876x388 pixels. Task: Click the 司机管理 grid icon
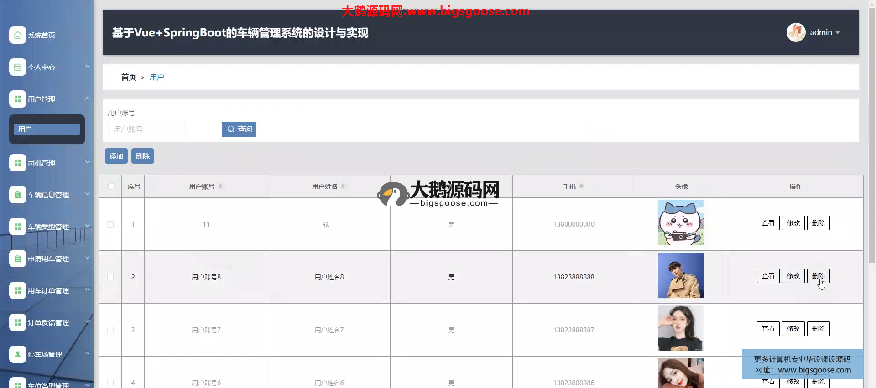coord(17,163)
